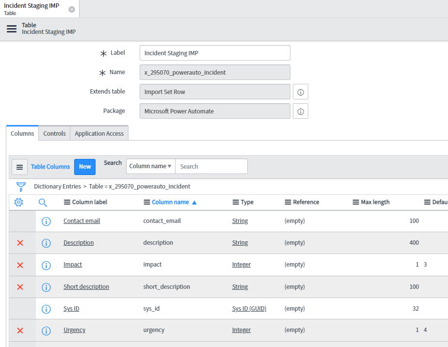Open the Table record context menu hamburger
This screenshot has height=347, width=448.
pos(12,29)
